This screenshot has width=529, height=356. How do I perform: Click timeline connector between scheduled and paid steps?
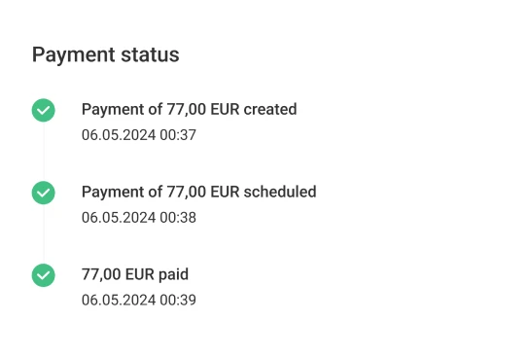point(44,233)
